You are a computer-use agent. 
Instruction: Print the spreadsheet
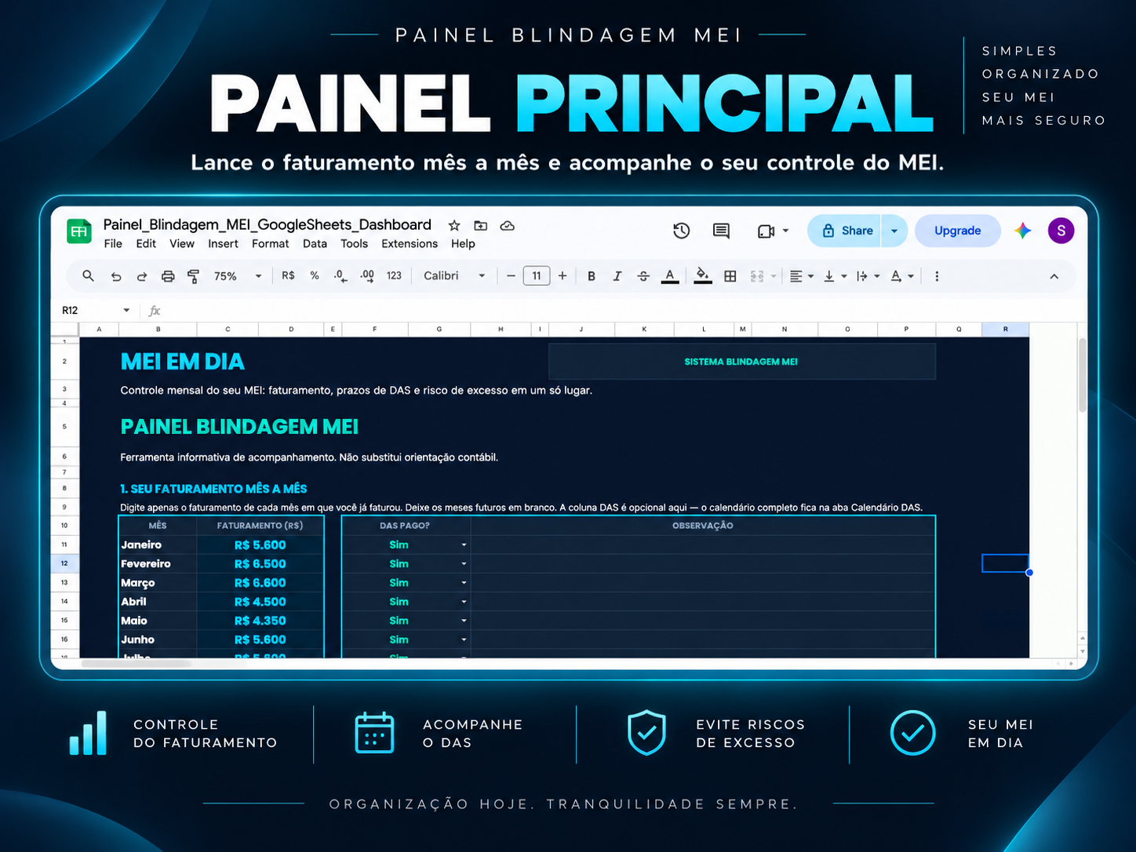tap(168, 276)
